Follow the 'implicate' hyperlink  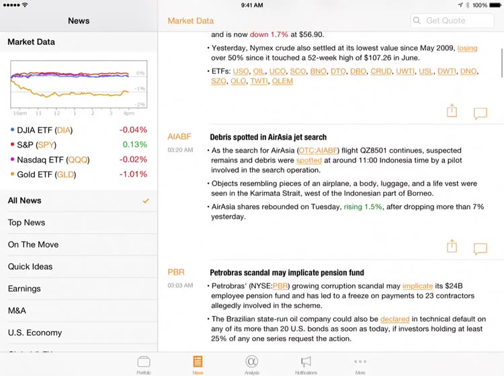tap(417, 286)
